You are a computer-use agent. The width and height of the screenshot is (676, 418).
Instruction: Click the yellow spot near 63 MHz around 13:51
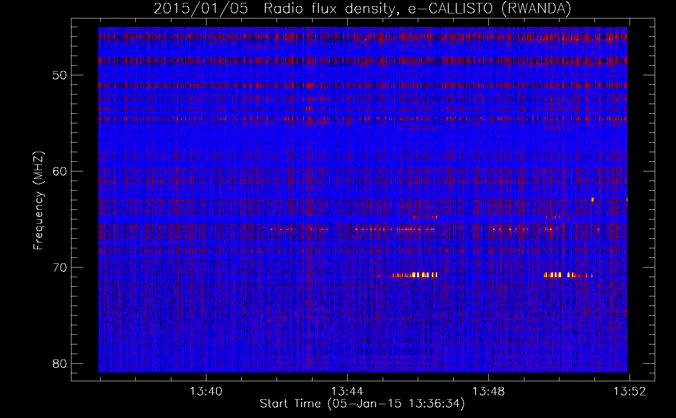[x=592, y=199]
